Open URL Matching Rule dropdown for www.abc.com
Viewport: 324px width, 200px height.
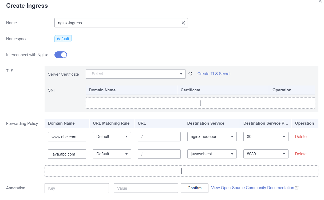pos(112,137)
